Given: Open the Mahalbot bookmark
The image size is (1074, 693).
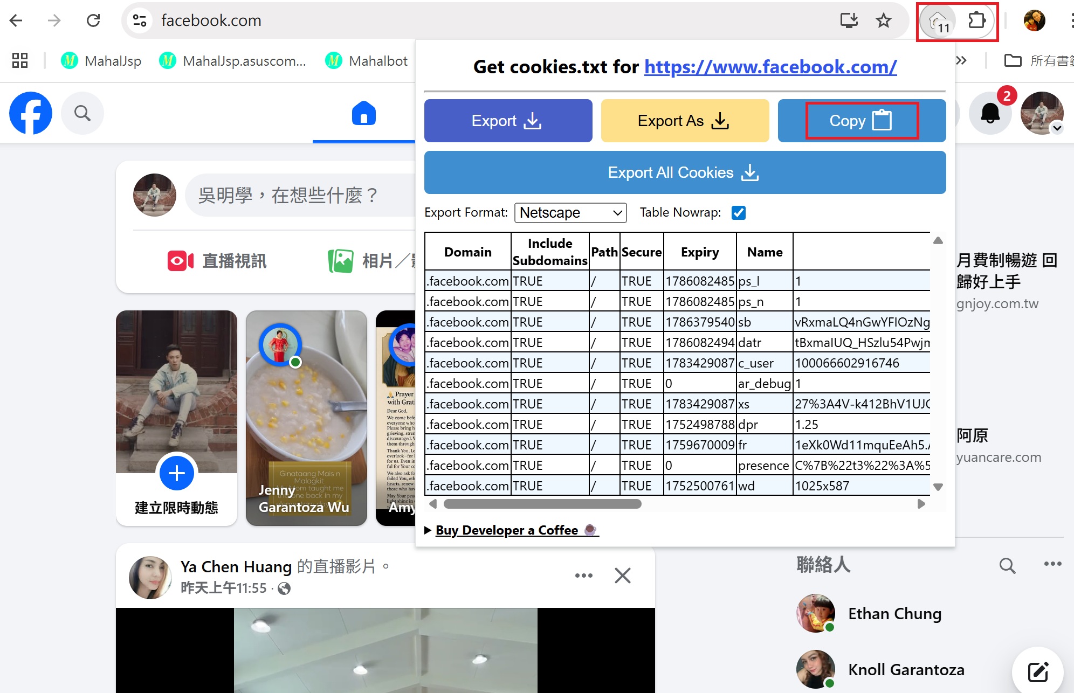Looking at the screenshot, I should pyautogui.click(x=367, y=61).
